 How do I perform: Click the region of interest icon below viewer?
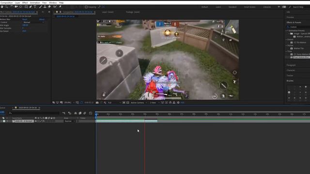[x=124, y=102]
